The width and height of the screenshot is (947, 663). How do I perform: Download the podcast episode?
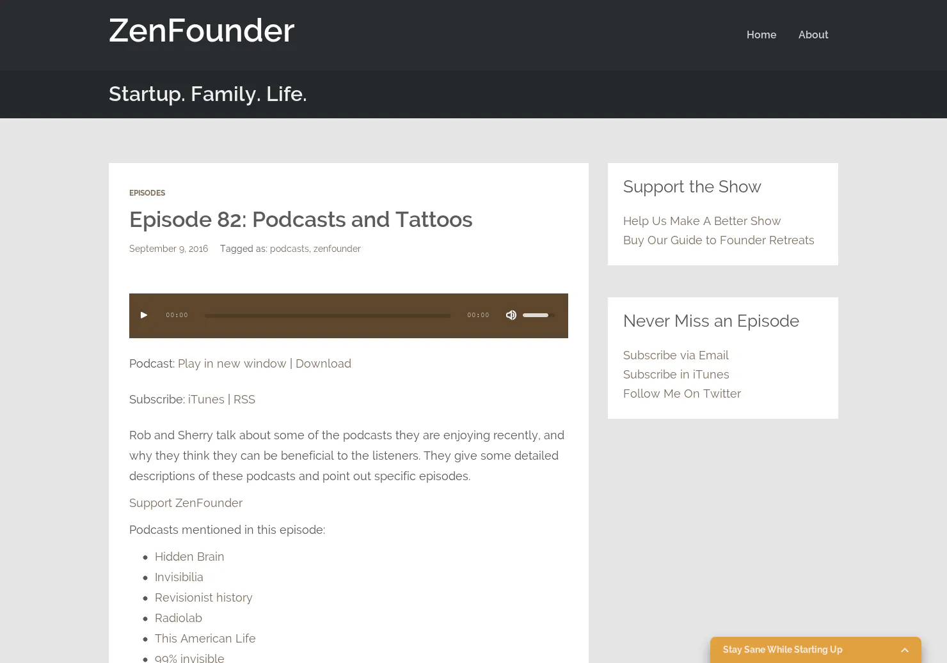coord(323,364)
